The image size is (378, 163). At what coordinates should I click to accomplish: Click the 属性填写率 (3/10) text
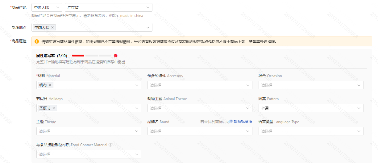tap(52, 56)
